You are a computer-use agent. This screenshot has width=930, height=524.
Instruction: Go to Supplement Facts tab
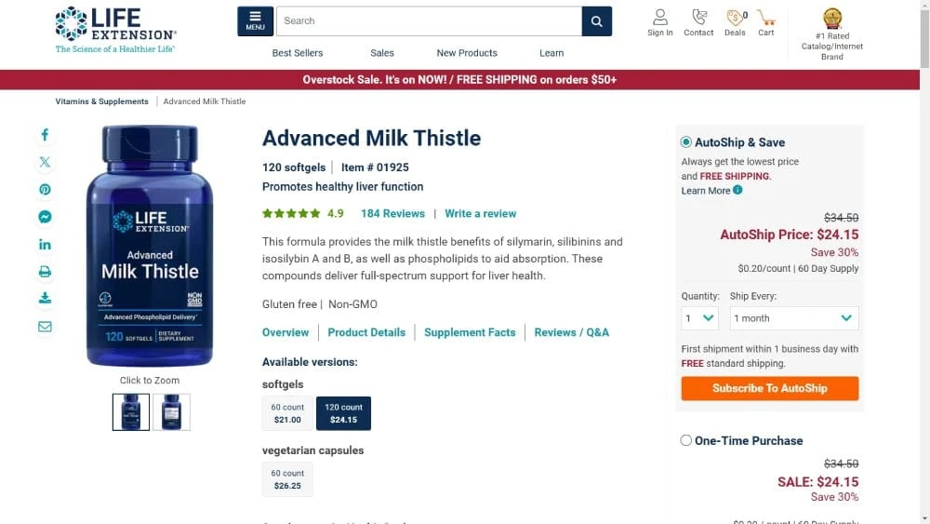tap(470, 332)
